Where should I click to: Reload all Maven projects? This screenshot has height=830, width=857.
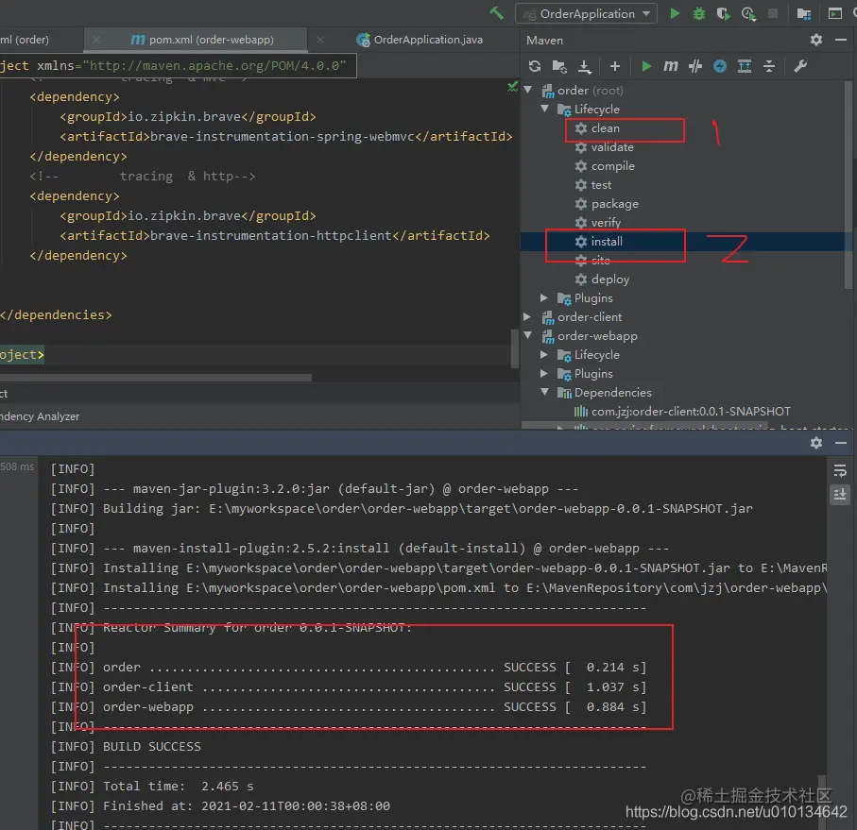point(535,66)
